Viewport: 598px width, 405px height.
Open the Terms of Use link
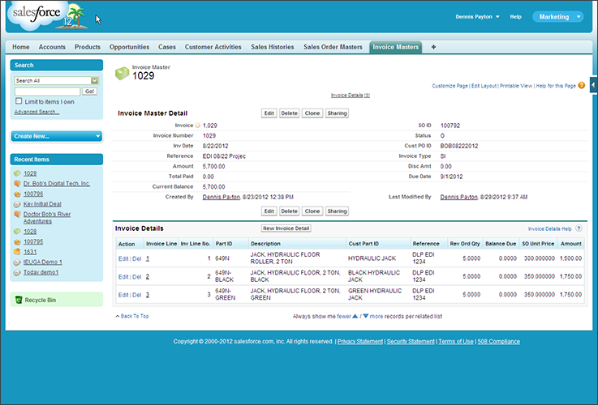(456, 342)
